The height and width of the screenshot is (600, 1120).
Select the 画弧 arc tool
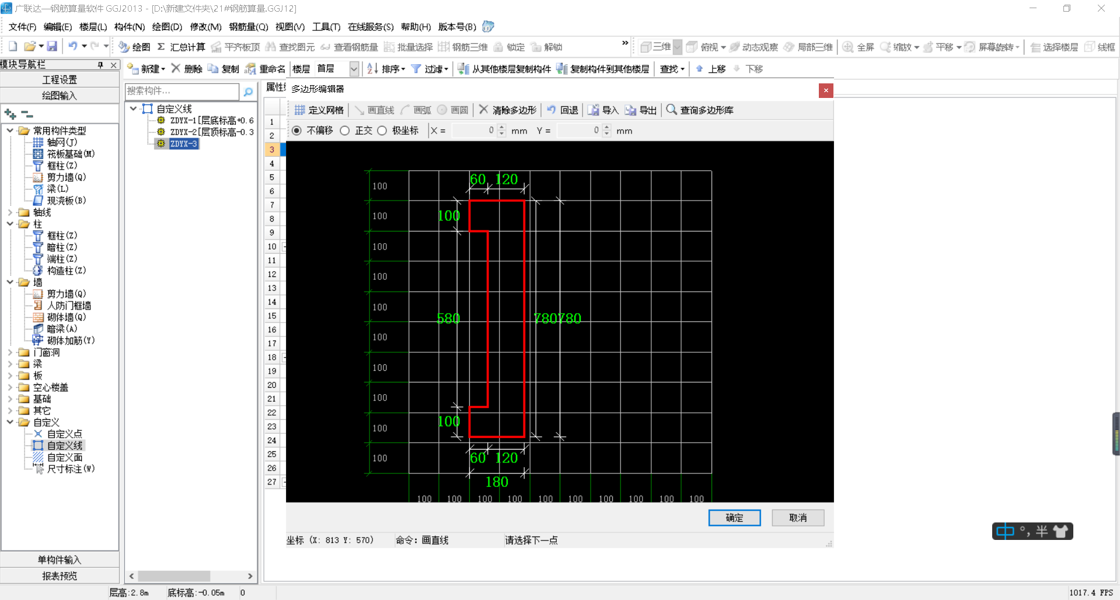[416, 110]
